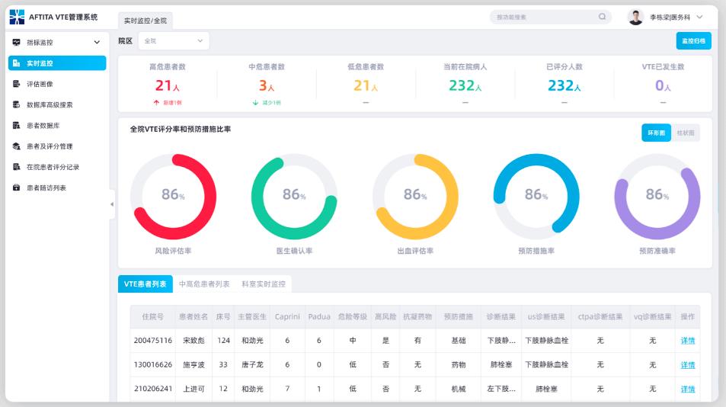Click the 数据库高级搜索 sidebar icon
726x407 pixels.
(16, 104)
